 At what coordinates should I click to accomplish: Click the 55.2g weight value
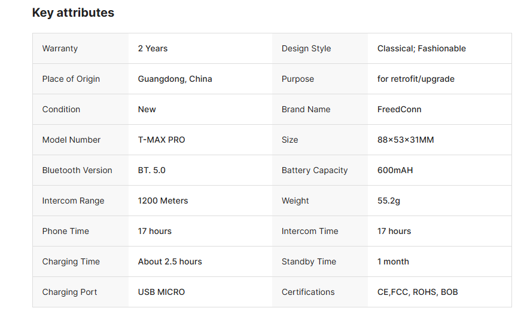389,201
